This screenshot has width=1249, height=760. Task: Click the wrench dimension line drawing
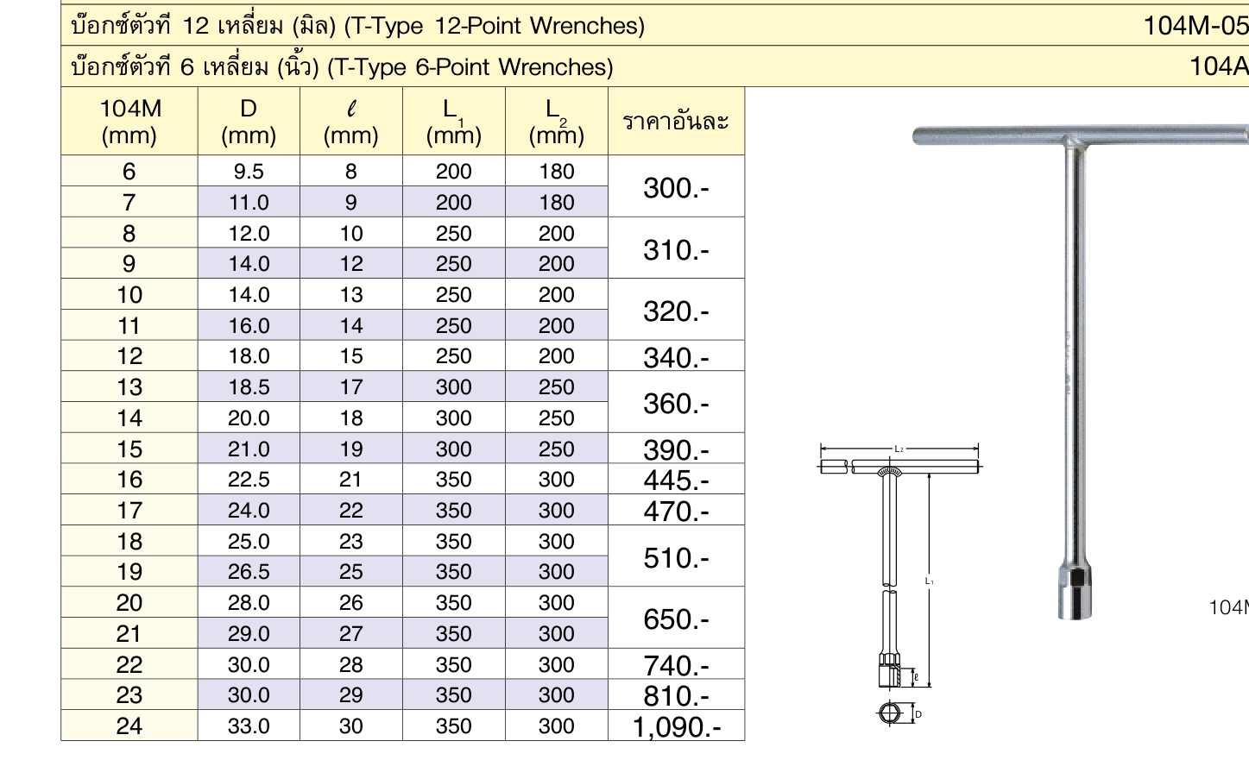899,584
